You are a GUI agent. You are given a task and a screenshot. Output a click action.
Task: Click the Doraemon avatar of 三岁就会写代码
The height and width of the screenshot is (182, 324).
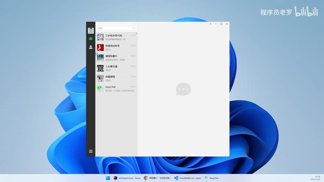point(100,37)
